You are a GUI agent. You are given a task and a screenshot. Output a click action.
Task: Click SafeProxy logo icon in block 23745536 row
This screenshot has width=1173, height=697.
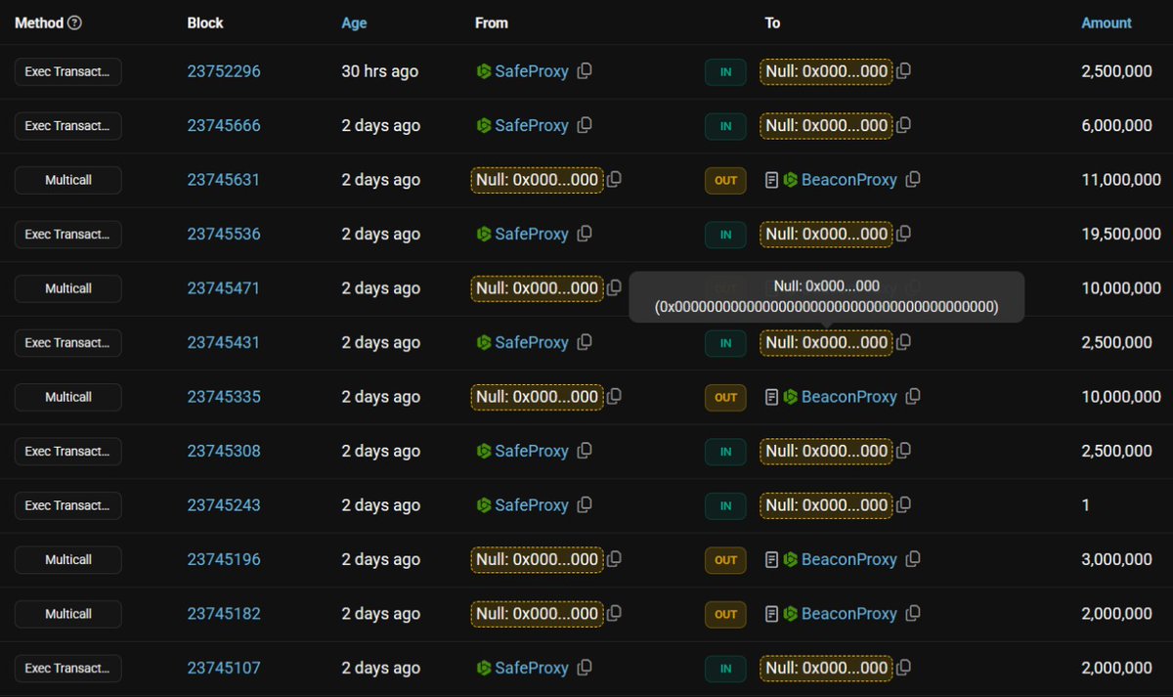click(x=483, y=235)
